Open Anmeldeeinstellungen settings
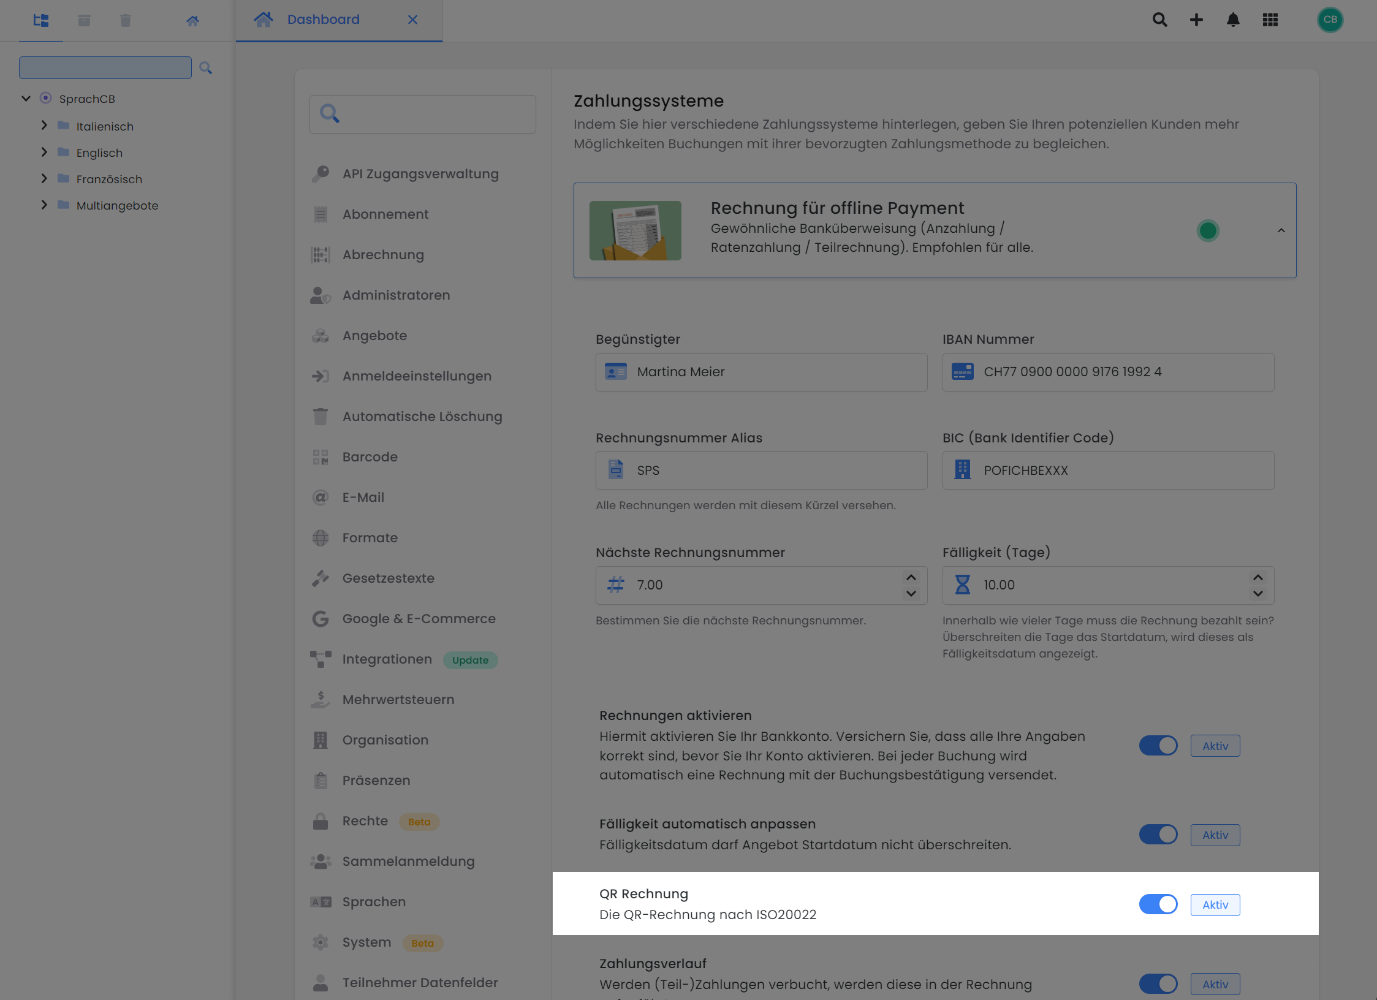This screenshot has width=1377, height=1000. 417,376
